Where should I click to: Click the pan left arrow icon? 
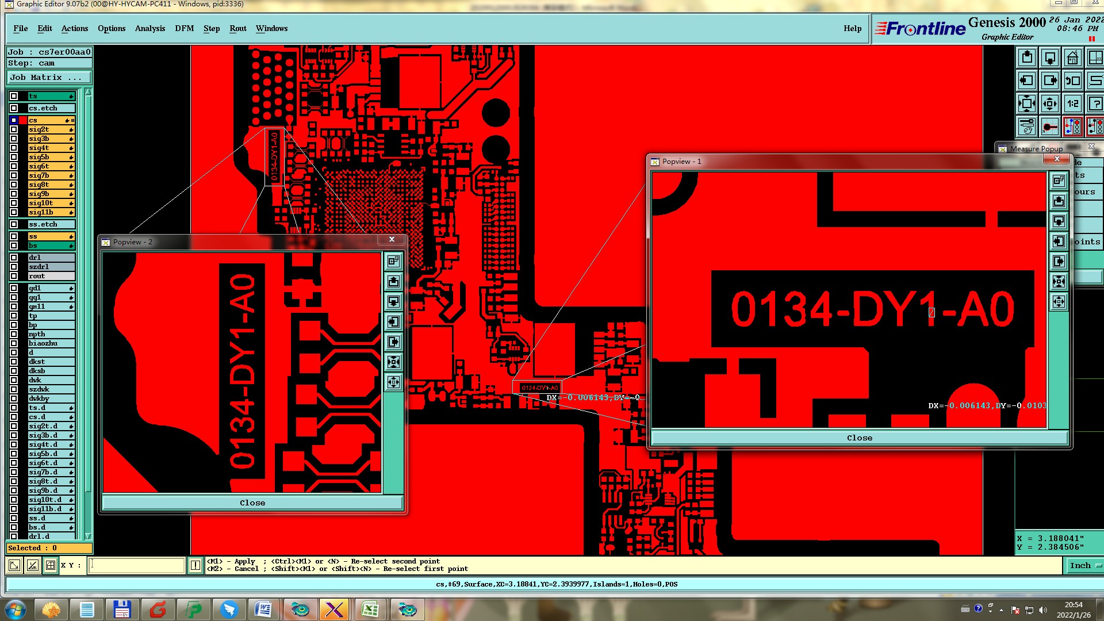tap(1027, 80)
